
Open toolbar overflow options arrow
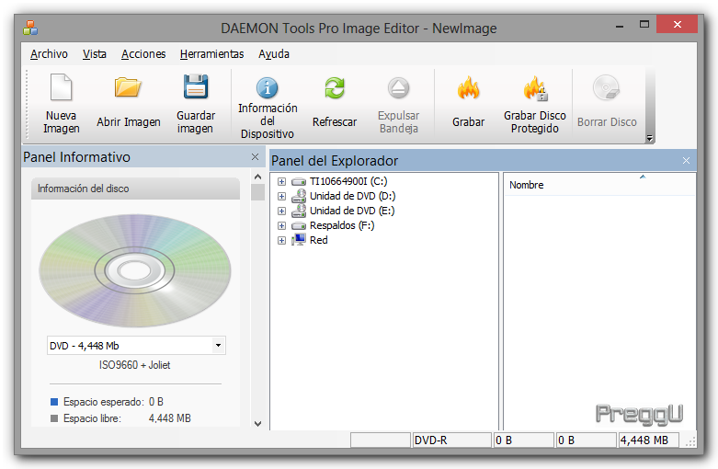pos(649,138)
